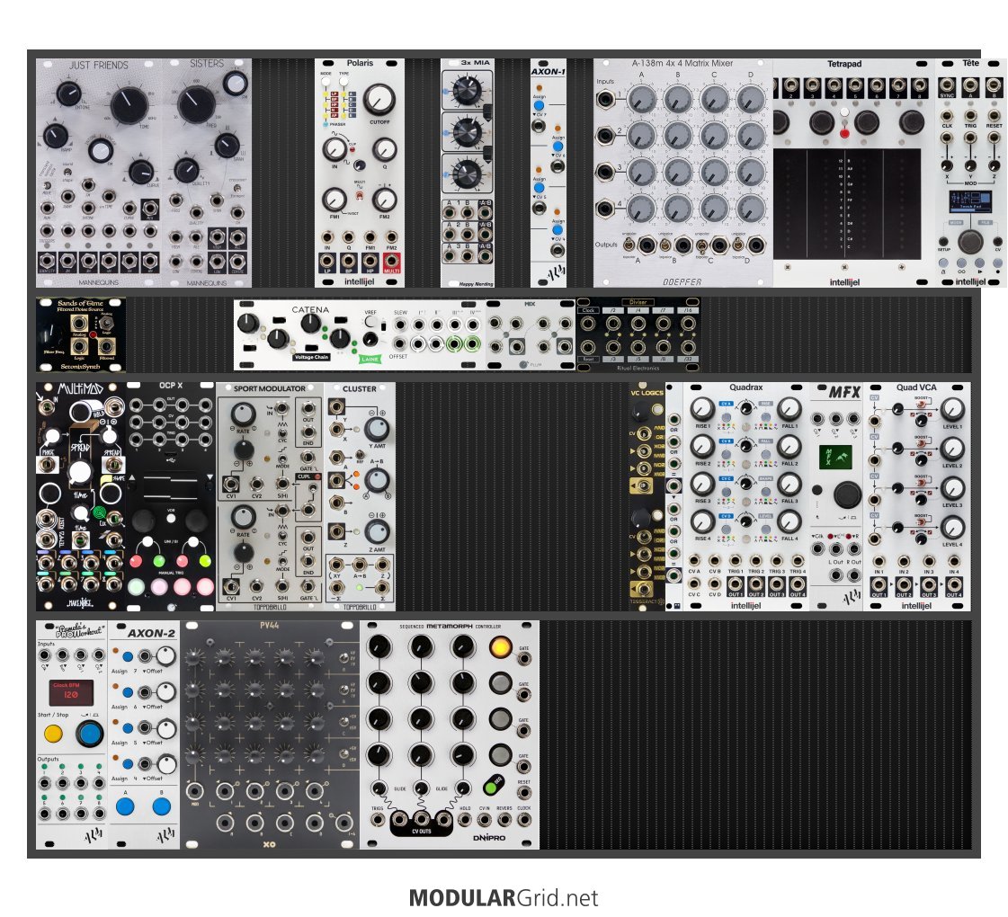This screenshot has width=1008, height=917.
Task: Select the Just Friends module
Action: pyautogui.click(x=100, y=173)
